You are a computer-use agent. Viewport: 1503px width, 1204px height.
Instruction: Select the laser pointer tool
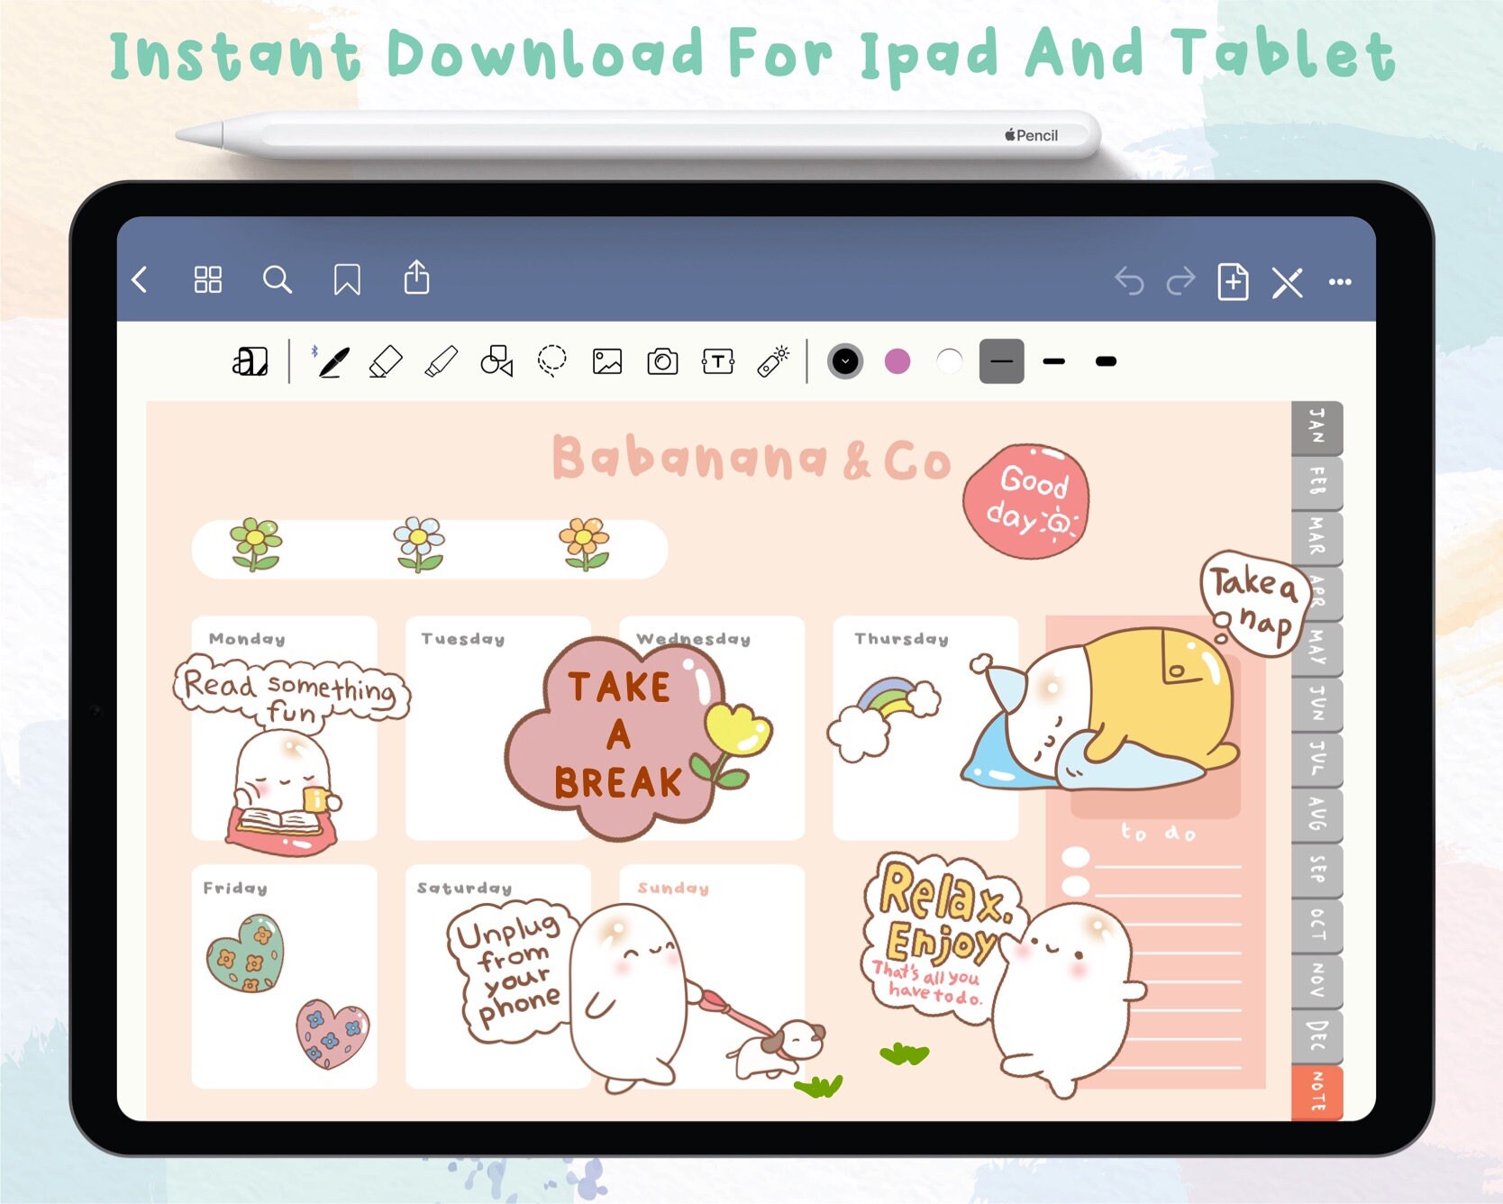pos(773,361)
